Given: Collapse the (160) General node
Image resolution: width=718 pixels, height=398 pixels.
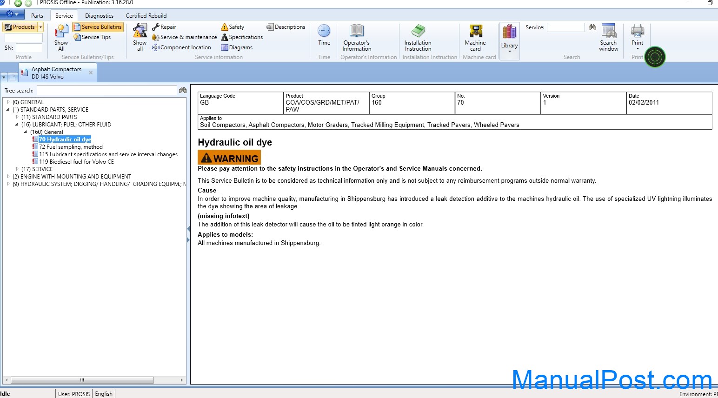Looking at the screenshot, I should coord(26,132).
